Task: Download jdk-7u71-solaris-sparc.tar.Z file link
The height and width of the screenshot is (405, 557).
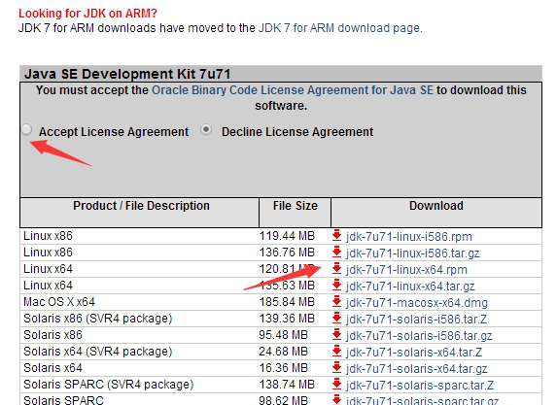Action: pyautogui.click(x=420, y=386)
